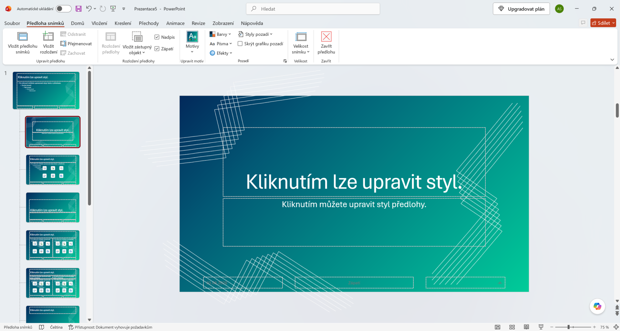This screenshot has width=620, height=331.
Task: Start slideshow from status bar icon
Action: tap(541, 327)
